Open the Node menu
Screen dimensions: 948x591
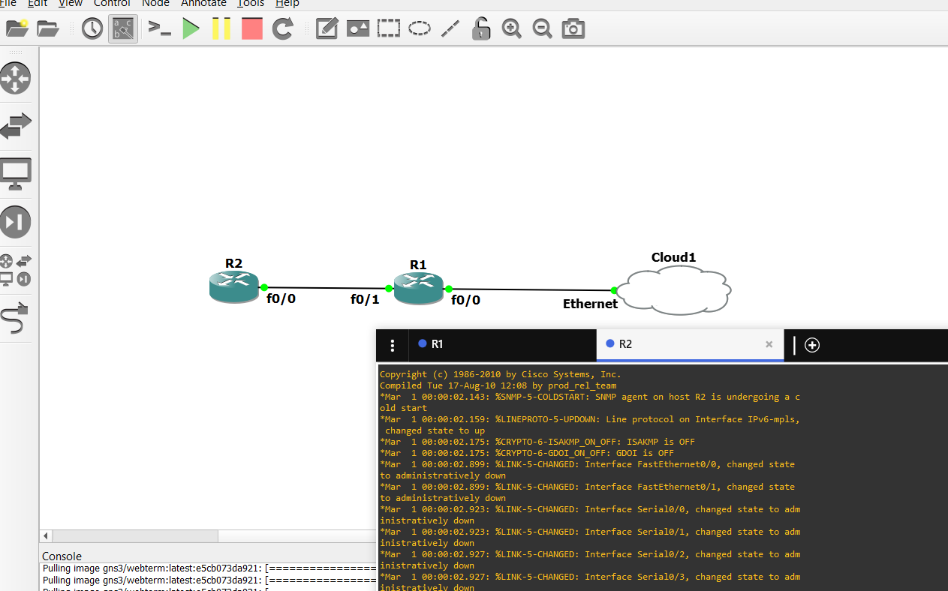[155, 3]
